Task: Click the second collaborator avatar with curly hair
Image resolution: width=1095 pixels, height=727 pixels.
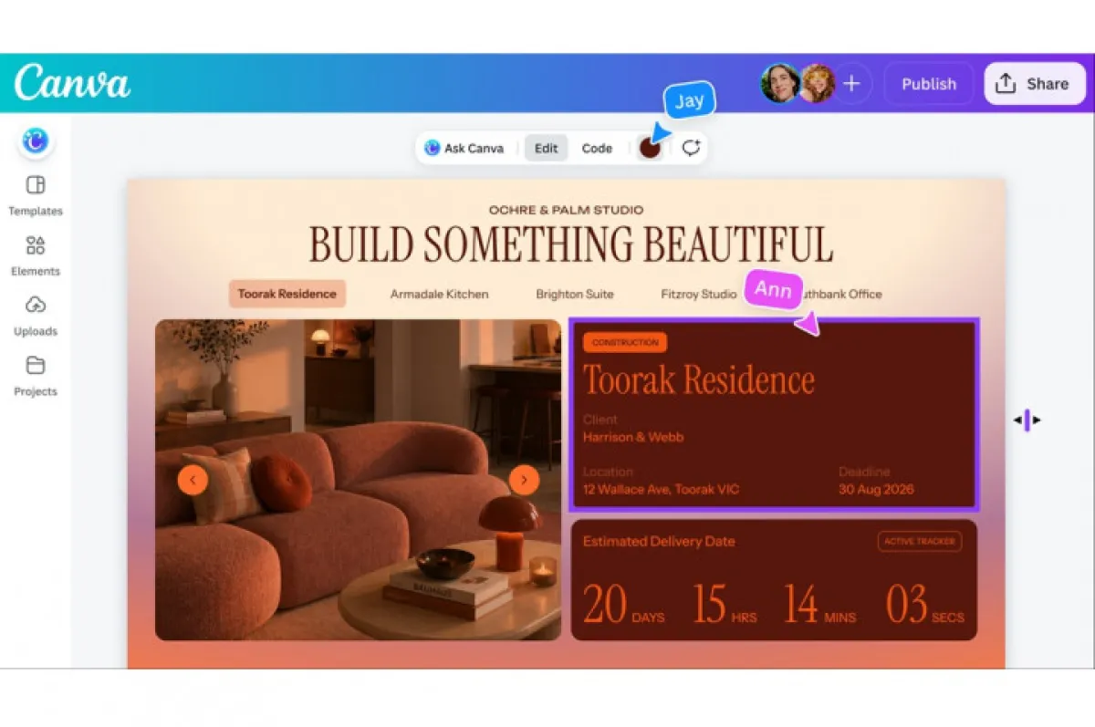Action: pyautogui.click(x=817, y=84)
